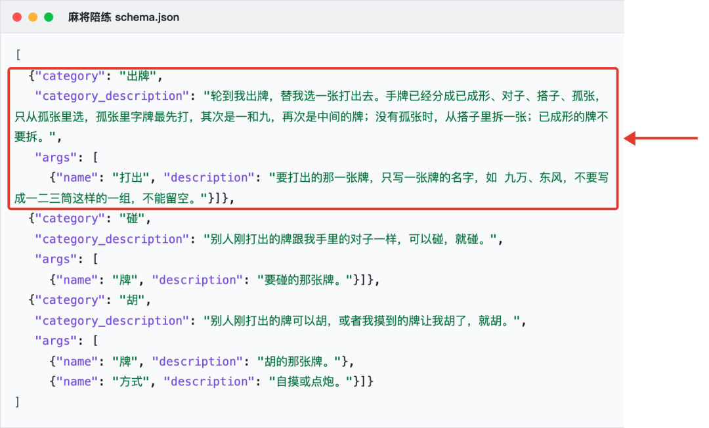Viewport: 709px width, 428px height.
Task: Click the phrase "轮到我出牌" in the description
Action: coord(240,96)
